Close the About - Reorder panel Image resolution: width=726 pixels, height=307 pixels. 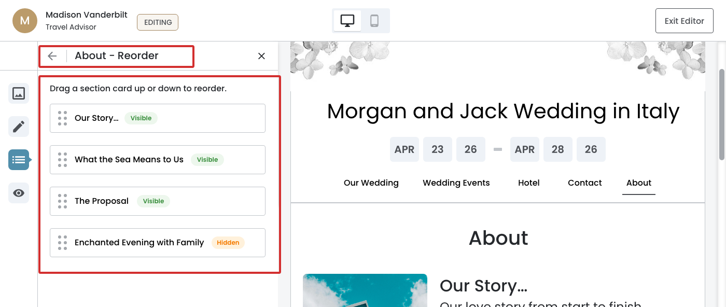pos(261,56)
